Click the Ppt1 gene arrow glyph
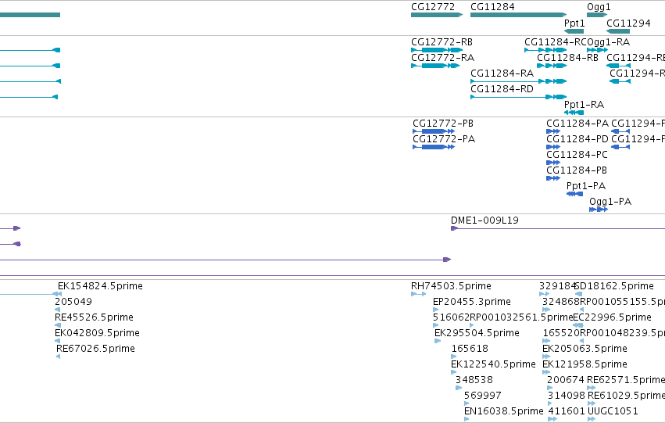 (574, 31)
